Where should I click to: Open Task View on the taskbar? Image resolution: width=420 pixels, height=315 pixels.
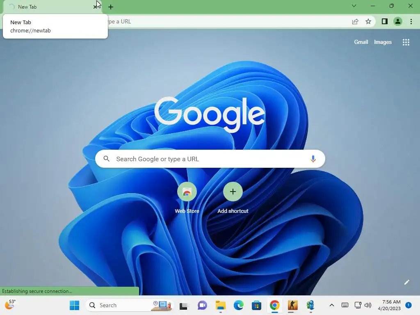click(x=183, y=305)
